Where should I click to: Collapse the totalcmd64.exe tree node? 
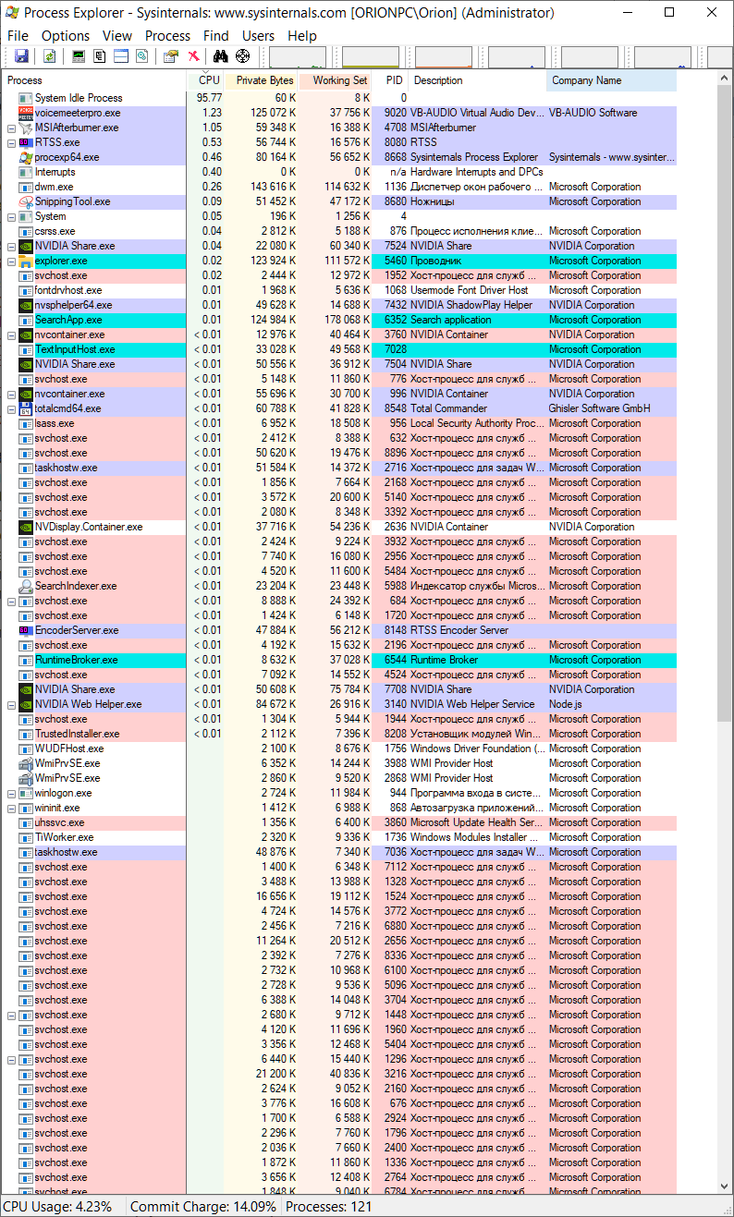[11, 408]
